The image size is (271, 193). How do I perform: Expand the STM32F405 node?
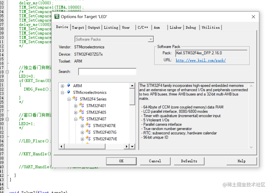click(x=76, y=113)
